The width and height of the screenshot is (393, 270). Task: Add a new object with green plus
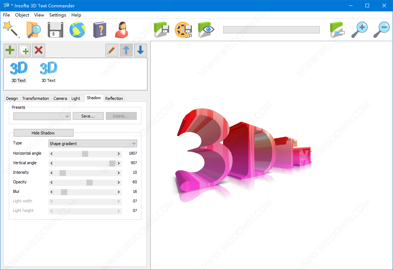click(10, 50)
